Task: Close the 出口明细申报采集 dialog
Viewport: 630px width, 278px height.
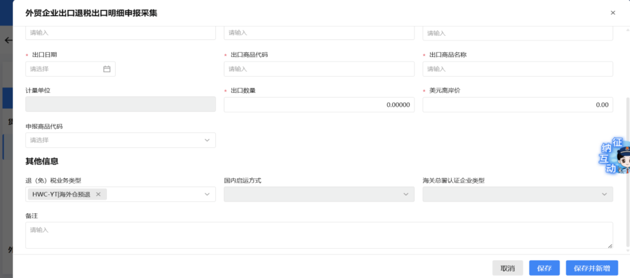Action: 613,13
